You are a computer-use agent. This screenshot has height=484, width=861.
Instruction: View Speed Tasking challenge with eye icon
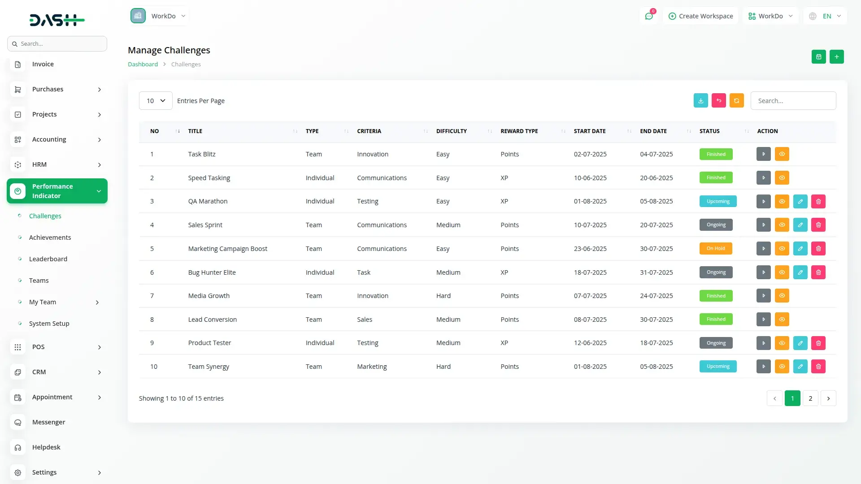click(x=782, y=178)
